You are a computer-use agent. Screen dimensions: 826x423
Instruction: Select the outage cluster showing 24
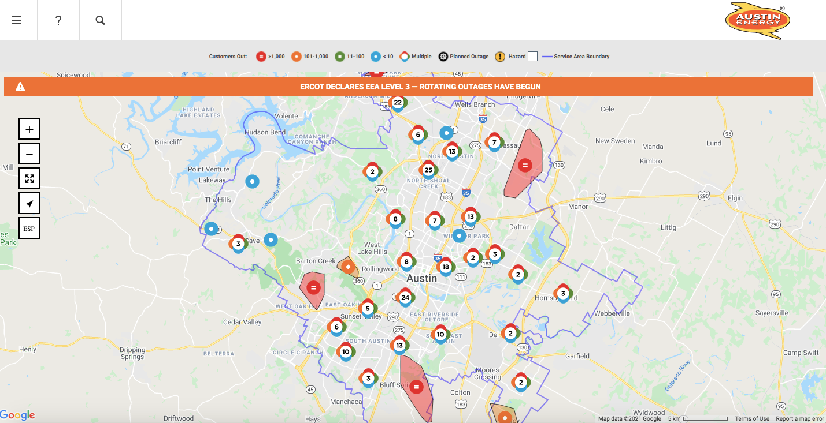[405, 298]
